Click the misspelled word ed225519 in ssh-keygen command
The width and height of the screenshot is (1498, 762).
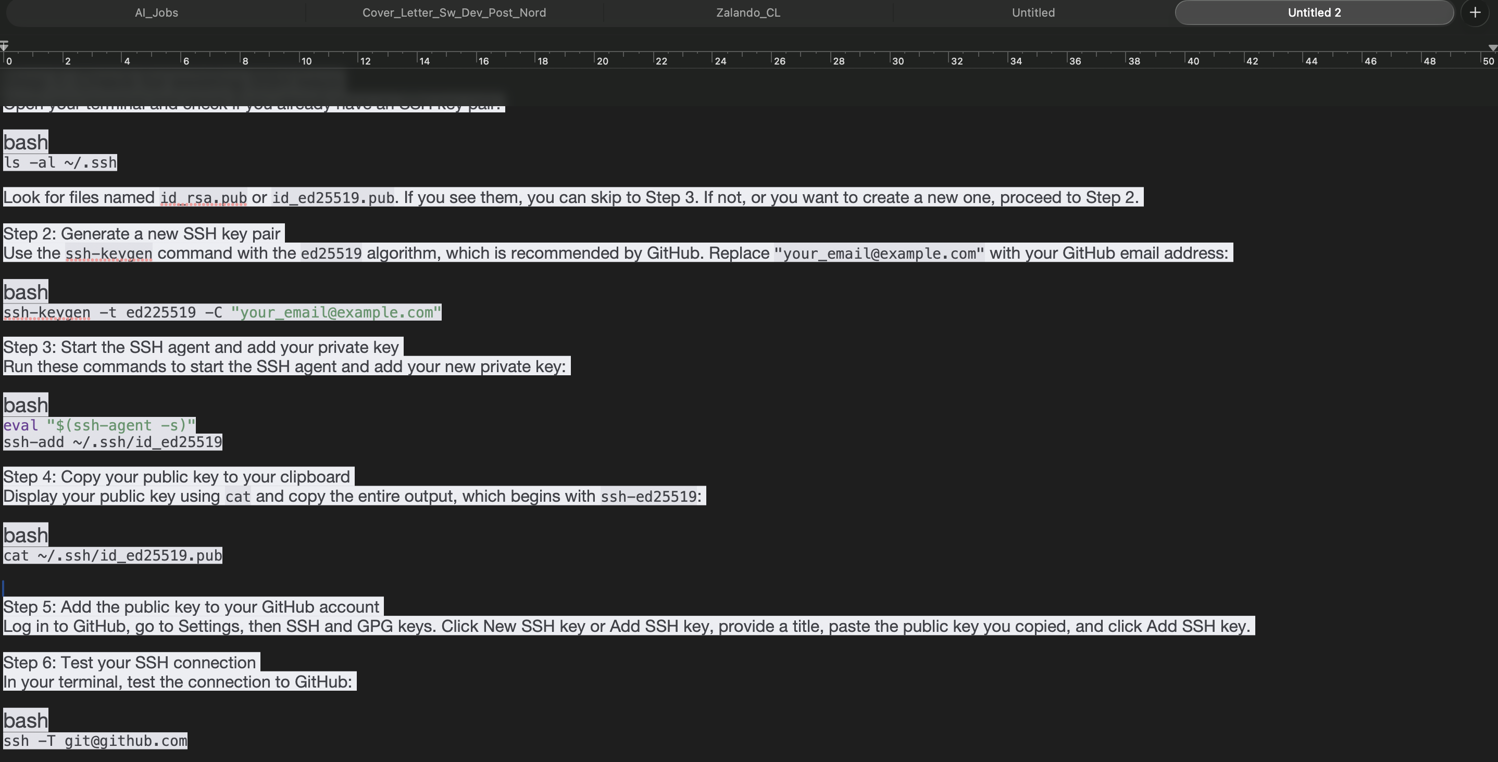pyautogui.click(x=160, y=313)
